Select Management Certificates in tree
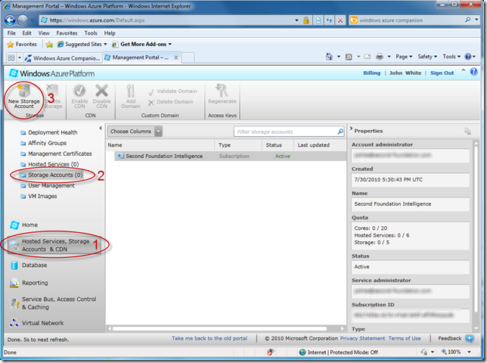 tap(56, 154)
